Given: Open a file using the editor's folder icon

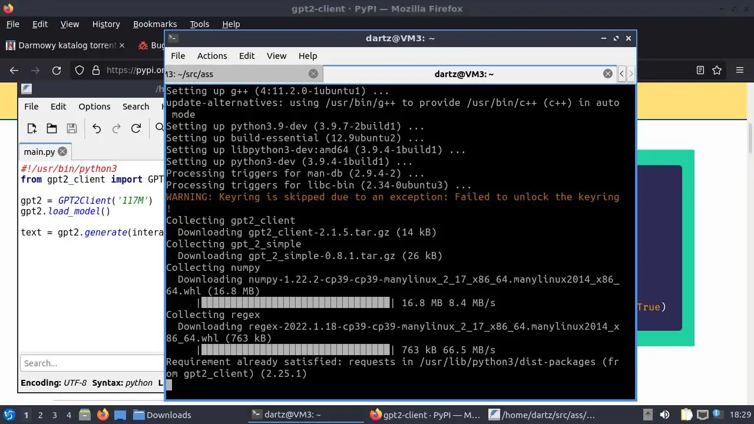Looking at the screenshot, I should [x=52, y=128].
